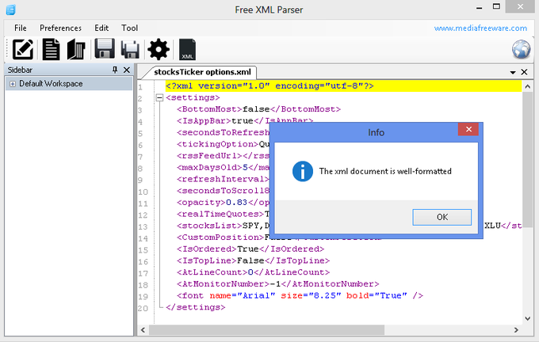This screenshot has width=539, height=342.
Task: Click the new document edit icon
Action: point(23,49)
